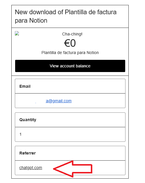
Task: Click the product name below the price
Action: tap(70, 53)
